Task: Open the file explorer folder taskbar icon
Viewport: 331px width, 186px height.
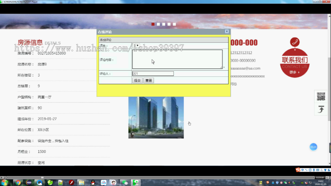Action: (82, 183)
